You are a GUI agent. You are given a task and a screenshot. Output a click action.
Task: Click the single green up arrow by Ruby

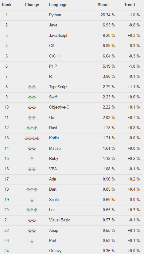pyautogui.click(x=32, y=159)
